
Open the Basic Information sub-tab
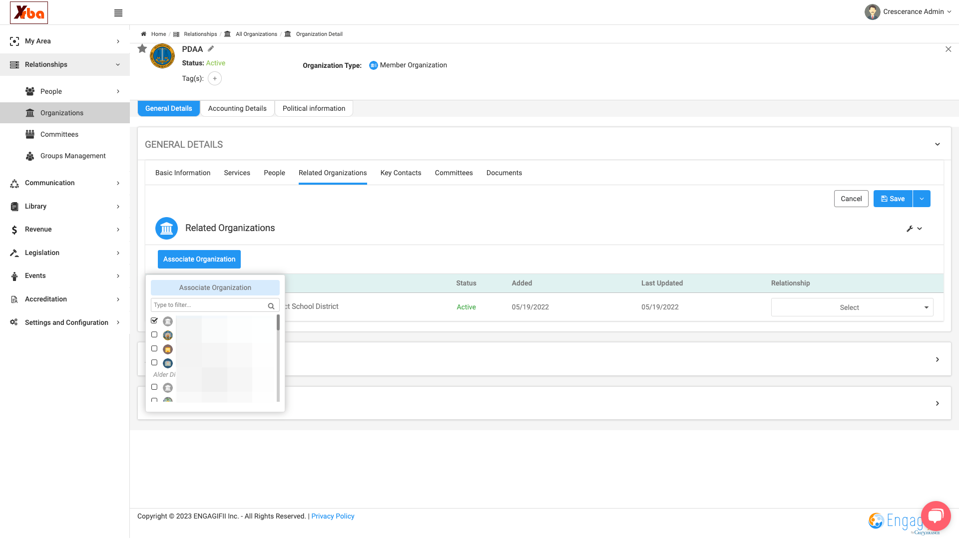[183, 173]
